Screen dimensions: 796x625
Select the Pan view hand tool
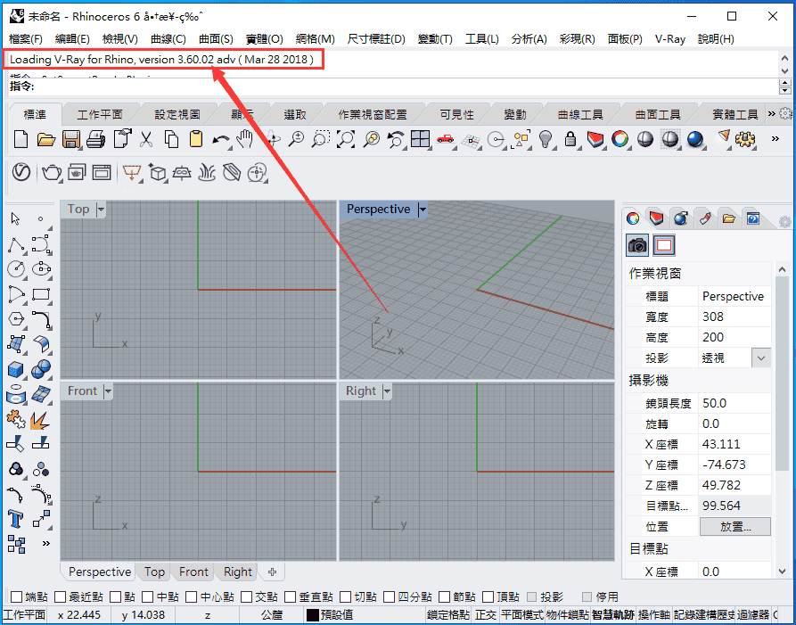246,140
